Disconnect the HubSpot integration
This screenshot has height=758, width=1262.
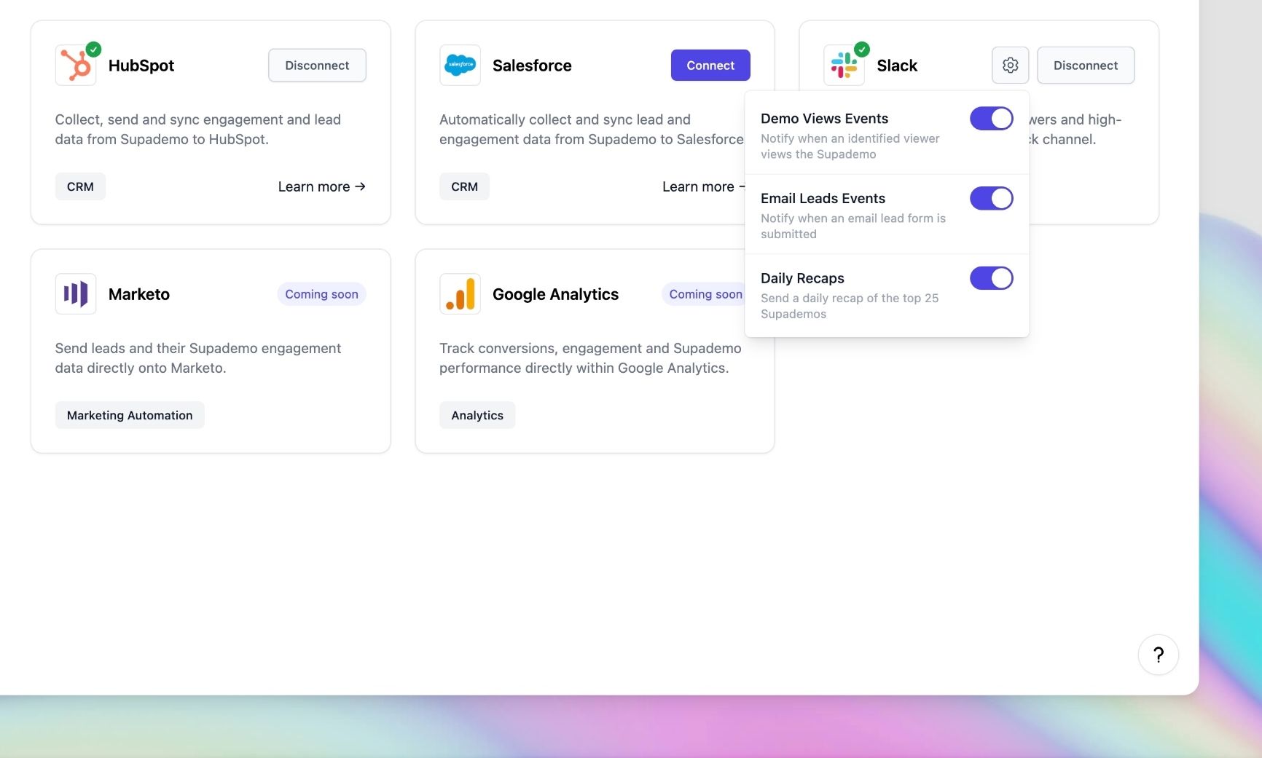click(x=317, y=66)
